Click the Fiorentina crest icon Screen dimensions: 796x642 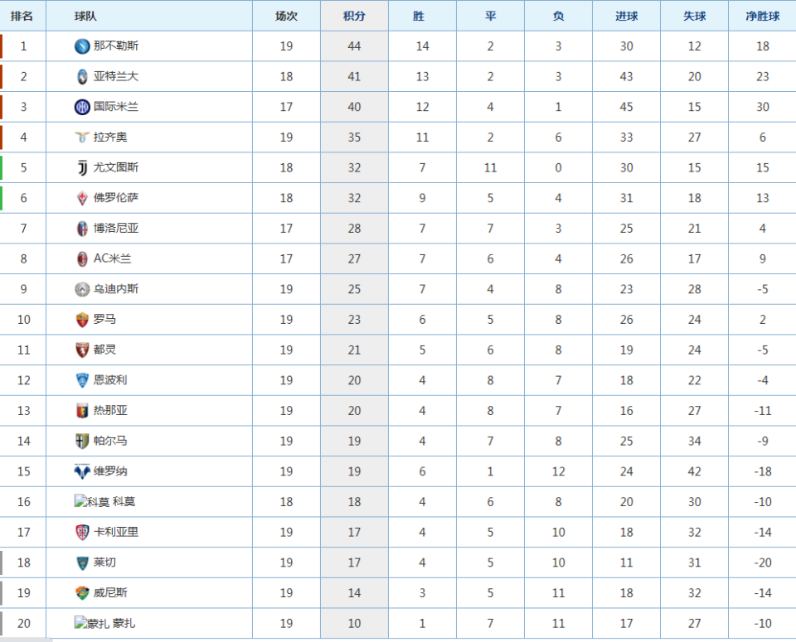(82, 198)
